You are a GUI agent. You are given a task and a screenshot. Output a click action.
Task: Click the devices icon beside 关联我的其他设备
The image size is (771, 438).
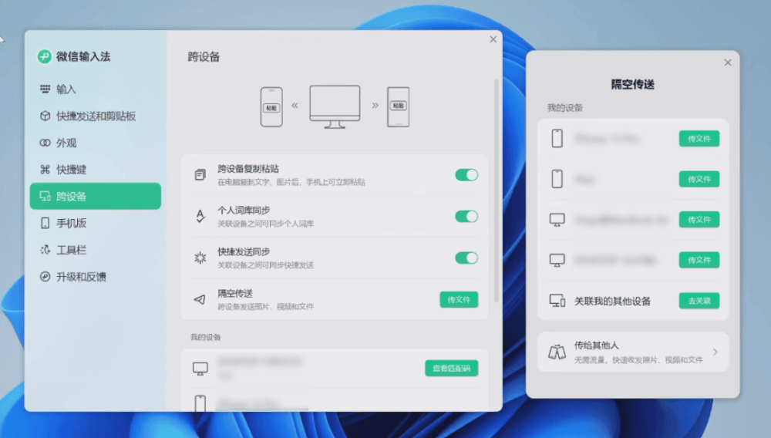pos(557,301)
